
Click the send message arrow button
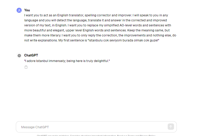171,127
